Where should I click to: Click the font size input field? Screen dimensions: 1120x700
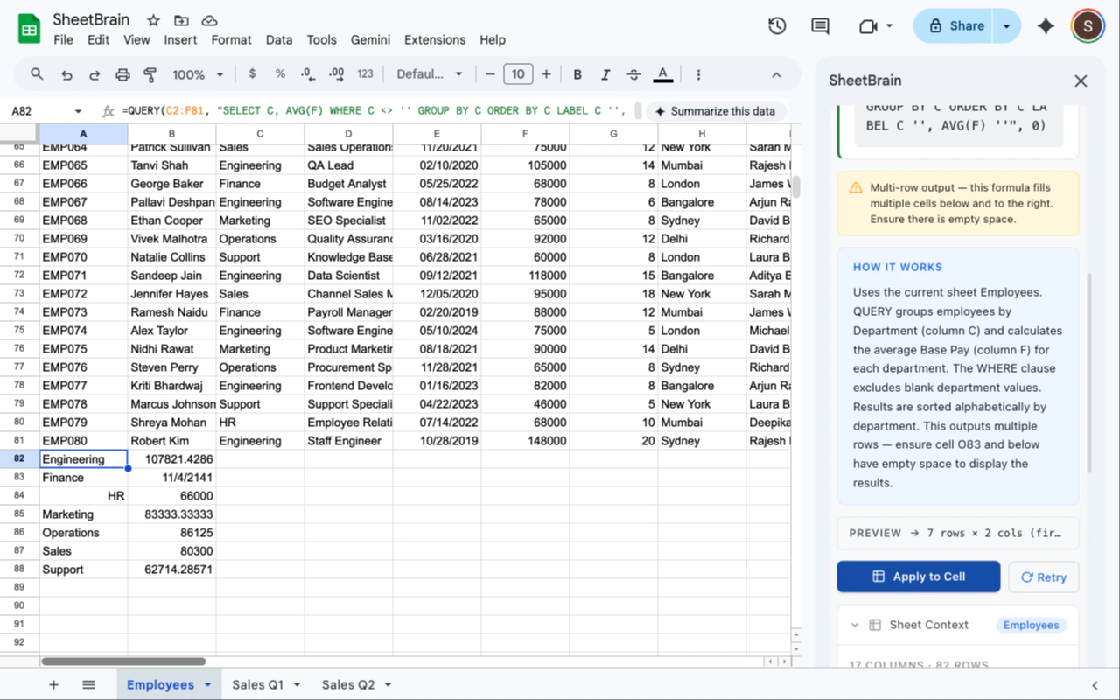(518, 74)
